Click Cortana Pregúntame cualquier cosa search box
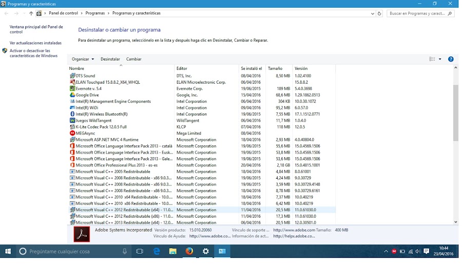Image resolution: width=462 pixels, height=264 pixels. coord(73,251)
